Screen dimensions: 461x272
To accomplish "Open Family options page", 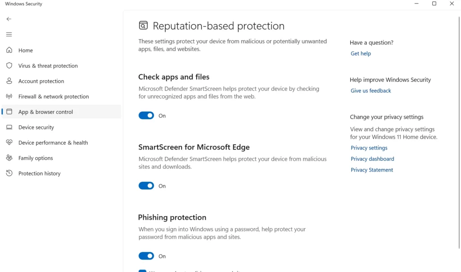I will (x=61, y=158).
